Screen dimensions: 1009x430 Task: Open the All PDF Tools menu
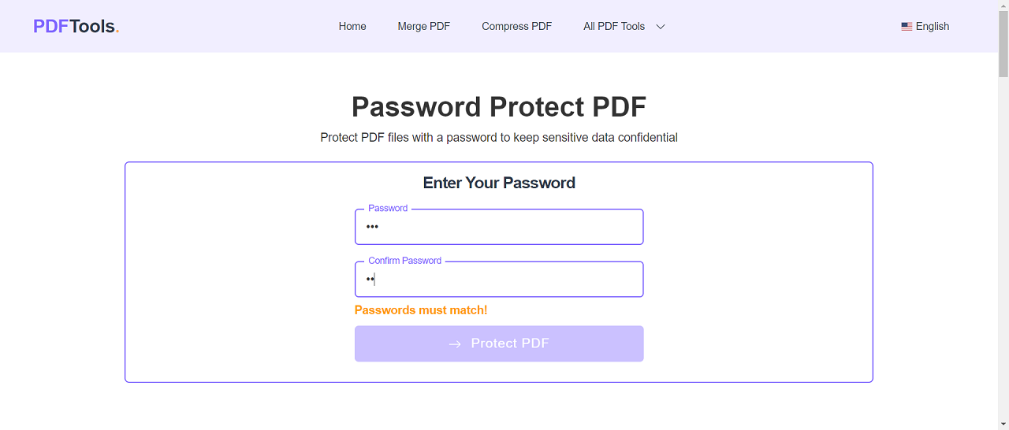click(614, 26)
